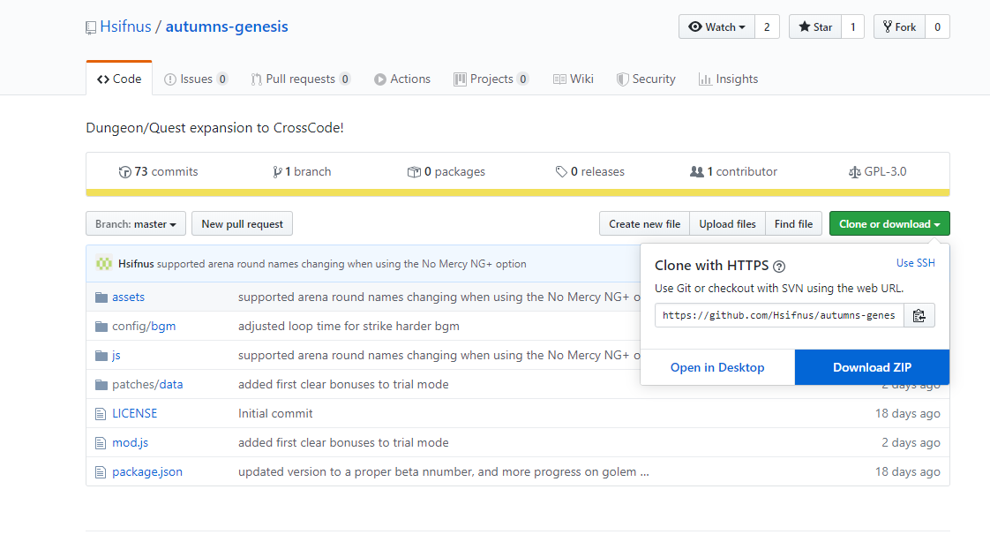
Task: Click the help icon beside Clone with HTTPS
Action: (x=779, y=267)
